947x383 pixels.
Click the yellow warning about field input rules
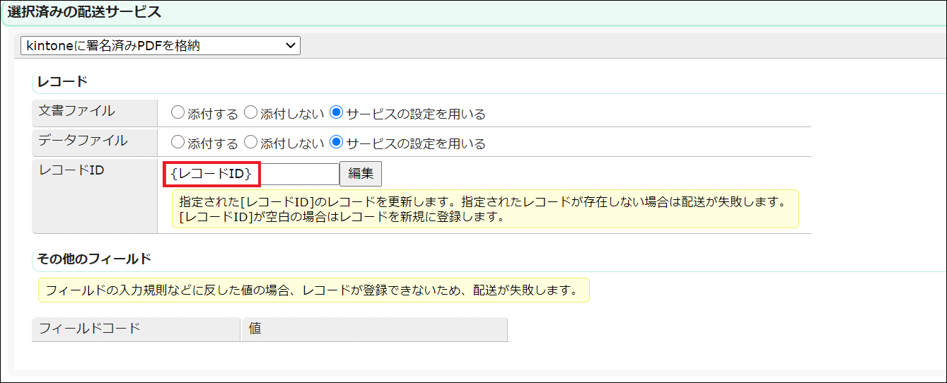(312, 290)
